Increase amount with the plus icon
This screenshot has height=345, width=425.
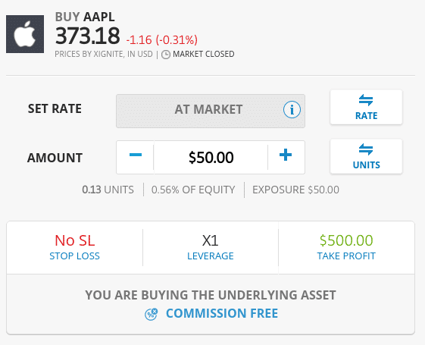point(286,155)
